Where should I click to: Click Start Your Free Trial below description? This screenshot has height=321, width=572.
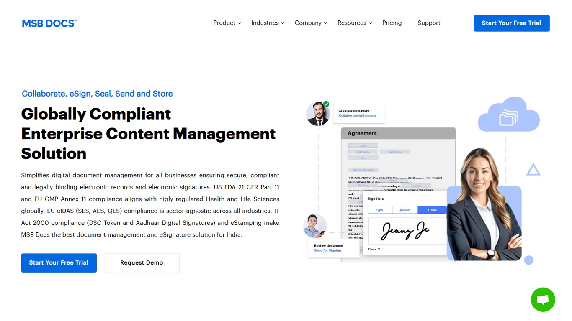[x=59, y=263]
